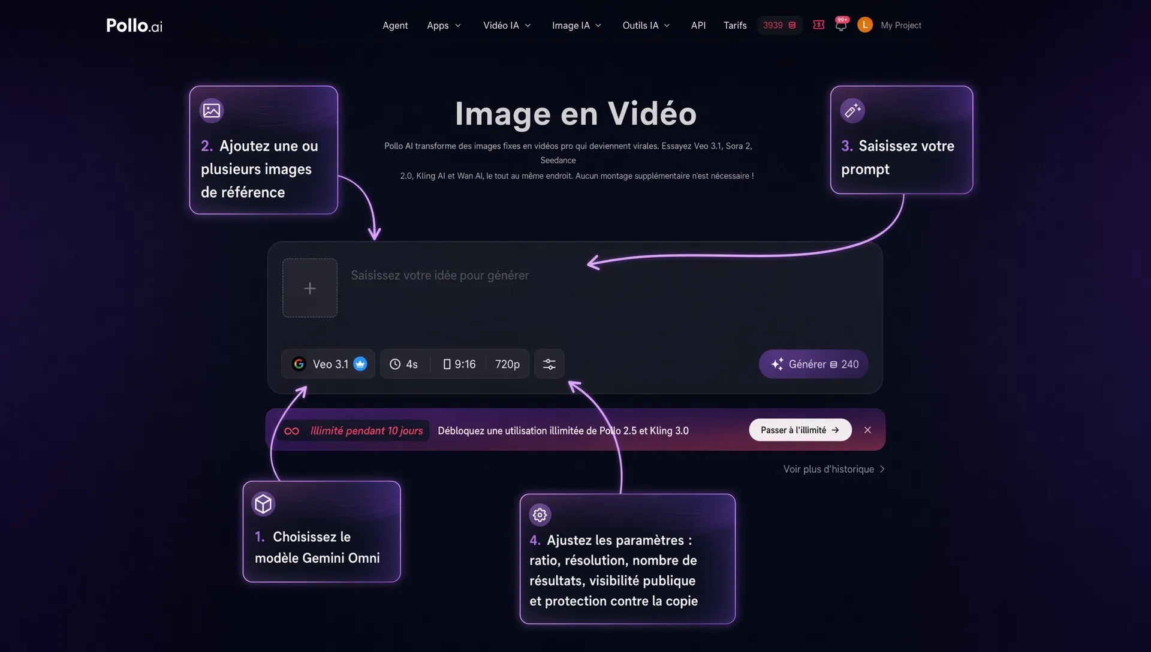Expand the Vidéo IA menu

(507, 25)
